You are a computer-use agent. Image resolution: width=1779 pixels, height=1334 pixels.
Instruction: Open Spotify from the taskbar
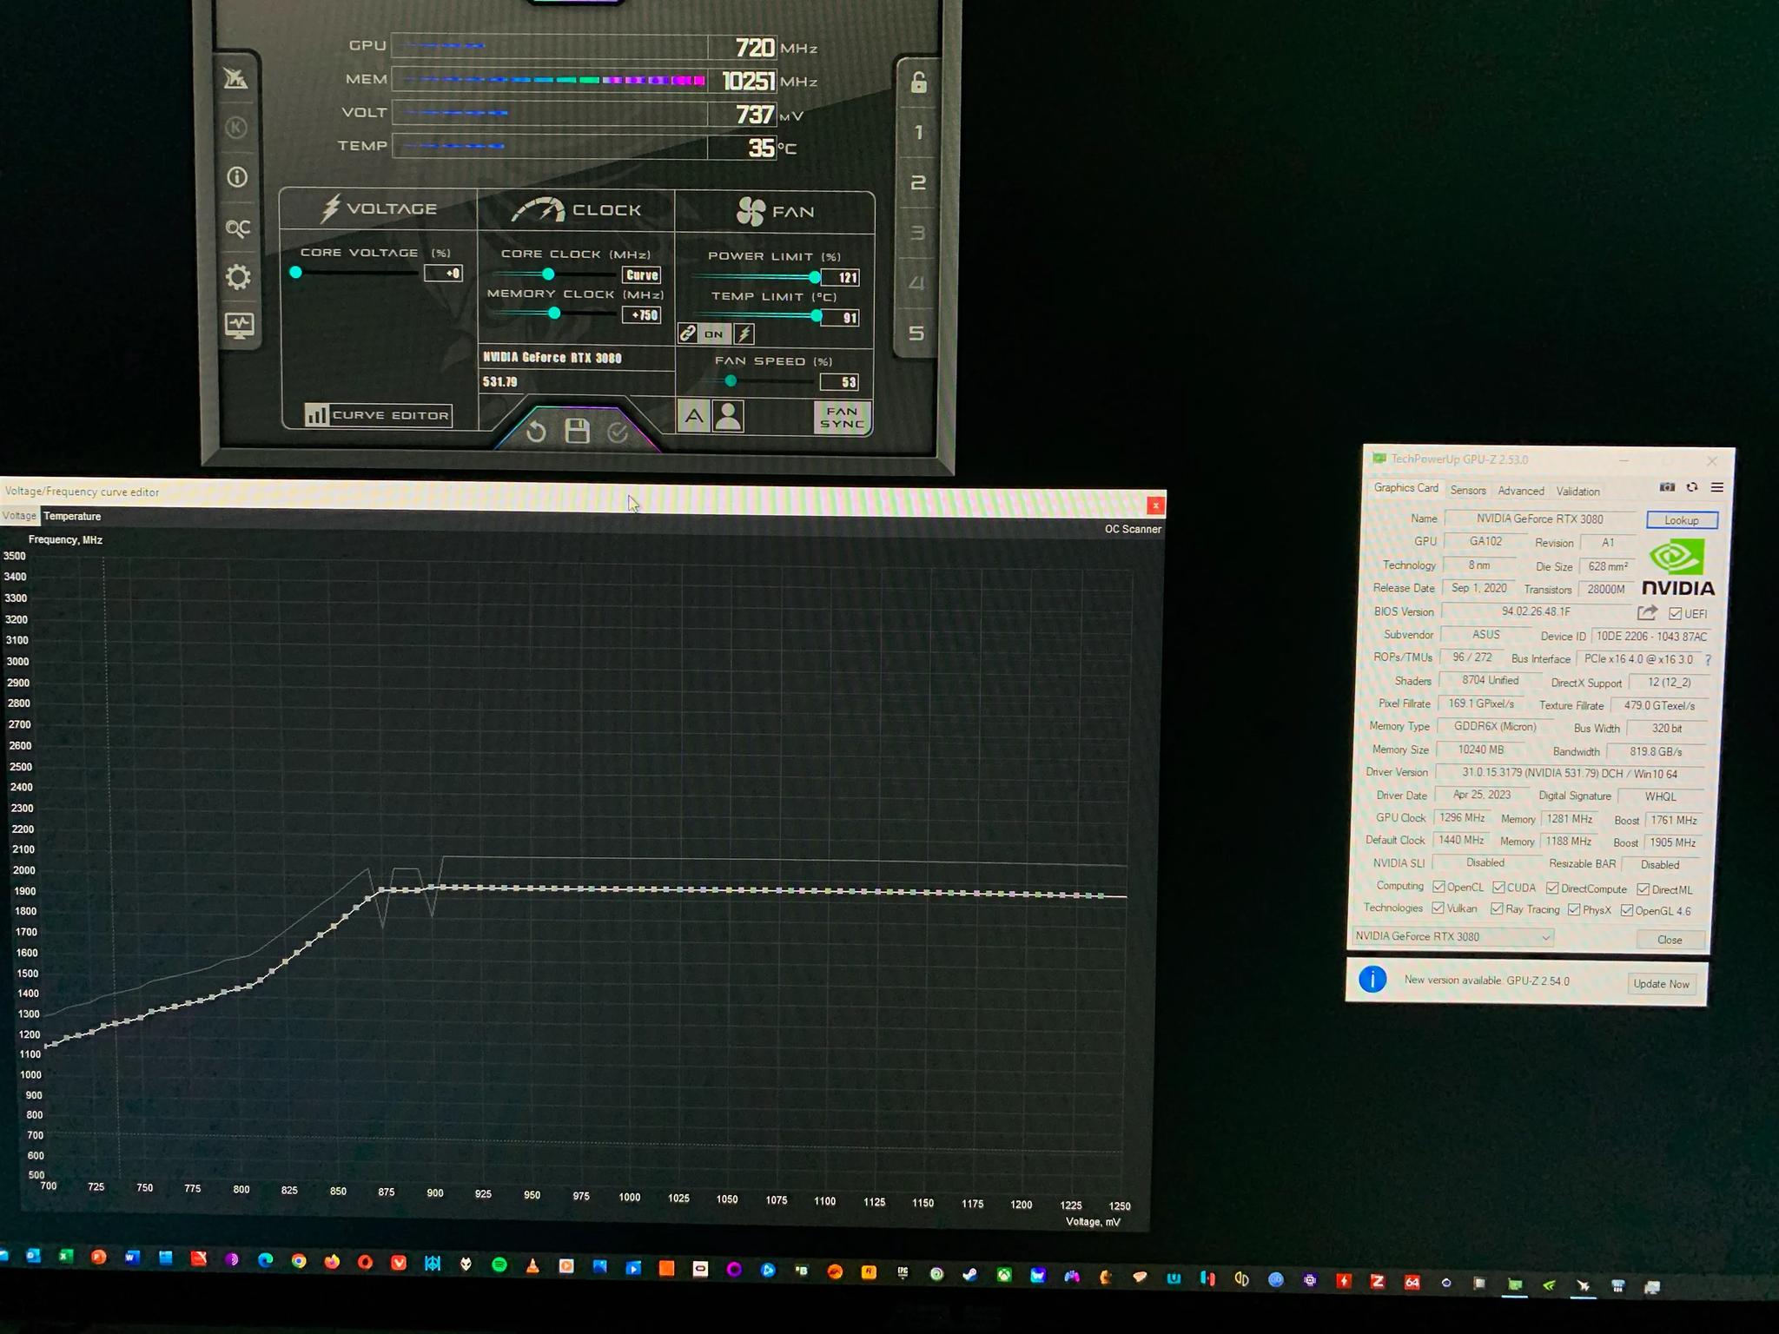coord(499,1265)
